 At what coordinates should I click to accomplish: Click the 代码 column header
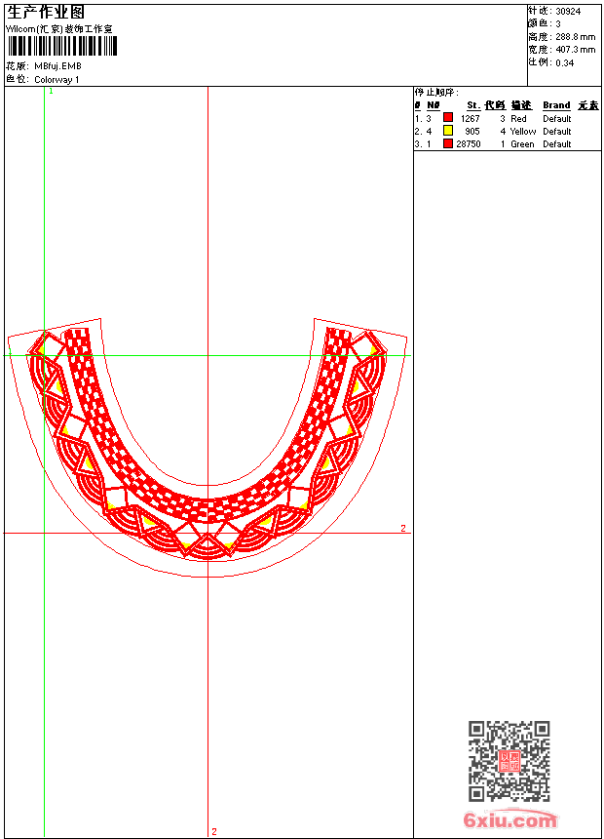tap(495, 105)
